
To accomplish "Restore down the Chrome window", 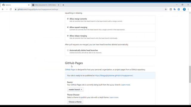I will [x=182, y=5].
